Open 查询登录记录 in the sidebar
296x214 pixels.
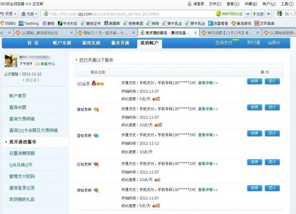tap(22, 188)
